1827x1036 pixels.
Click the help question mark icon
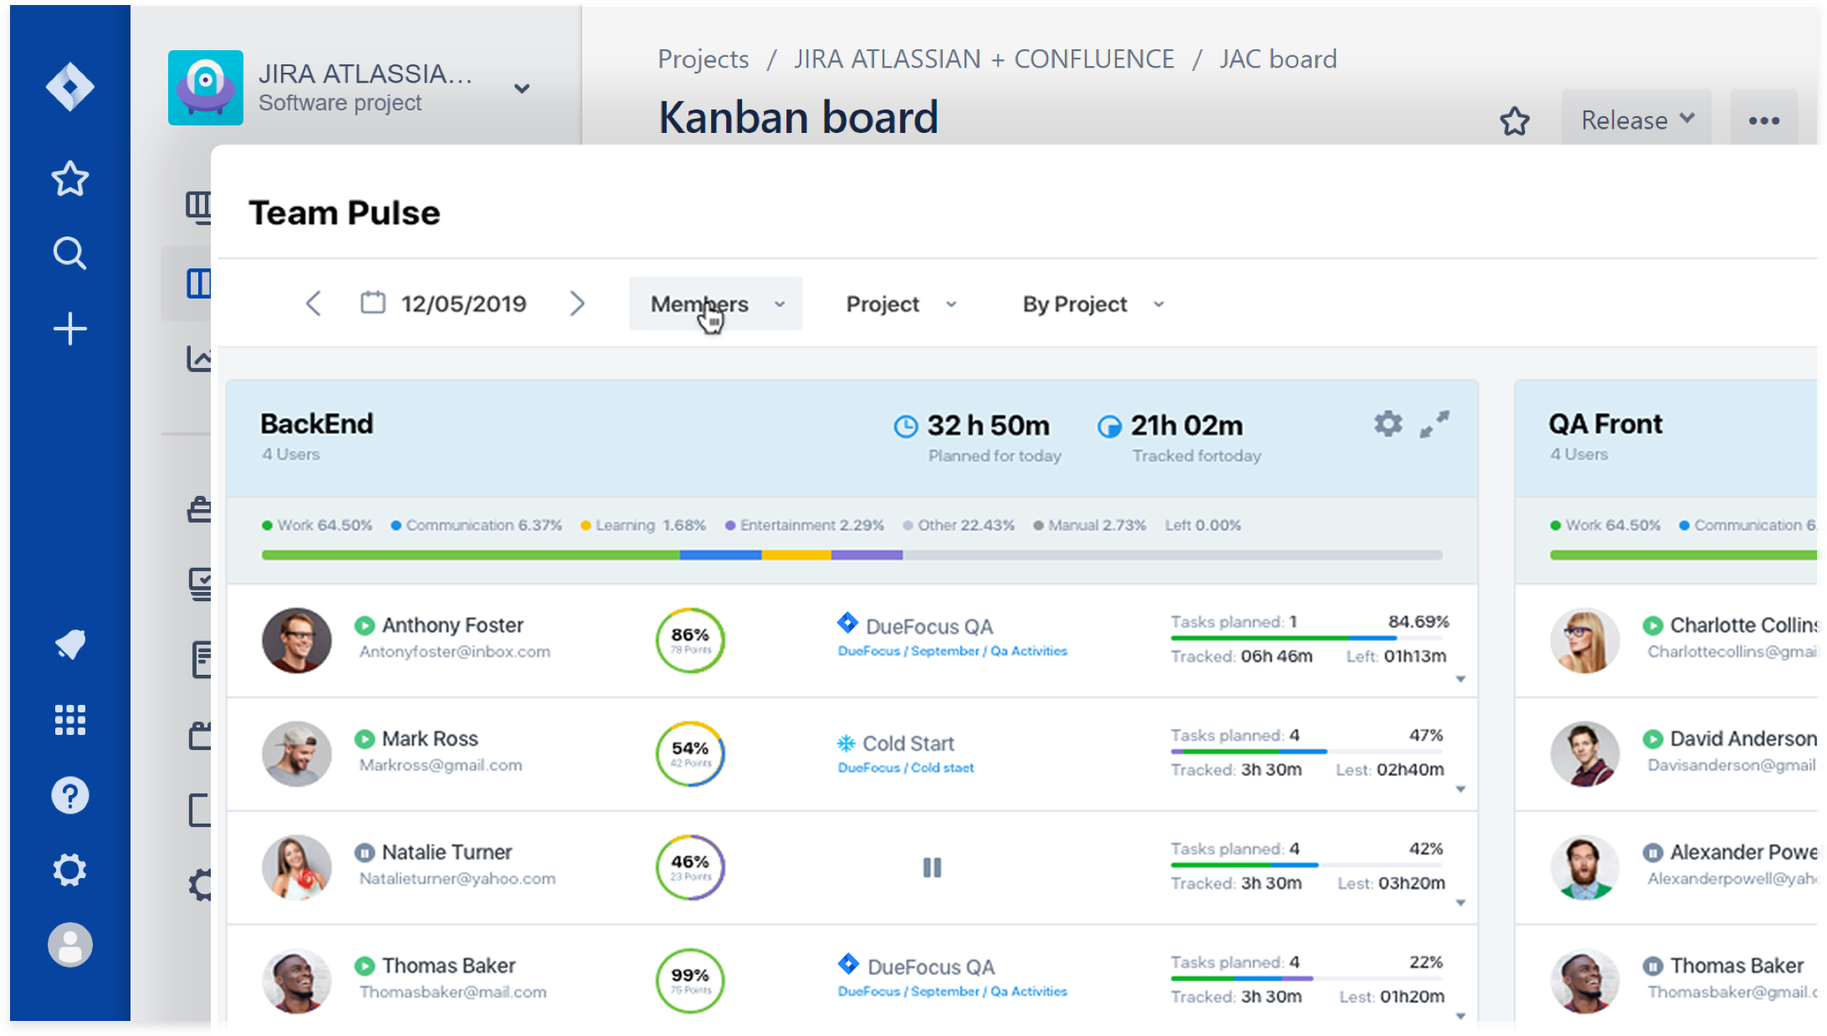[x=70, y=795]
